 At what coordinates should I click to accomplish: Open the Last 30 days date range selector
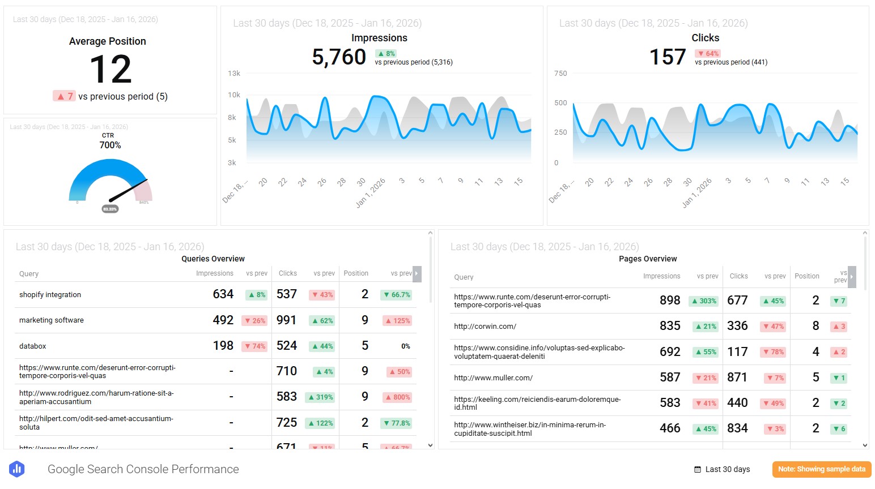728,469
